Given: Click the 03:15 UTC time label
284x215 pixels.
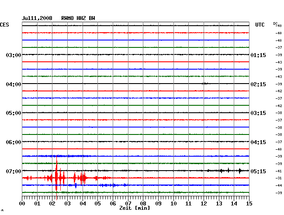Looking at the screenshot, I should [x=258, y=113].
